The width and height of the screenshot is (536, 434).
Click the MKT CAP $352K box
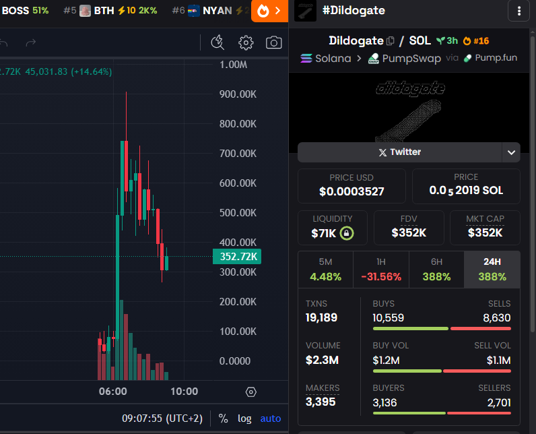(x=485, y=228)
